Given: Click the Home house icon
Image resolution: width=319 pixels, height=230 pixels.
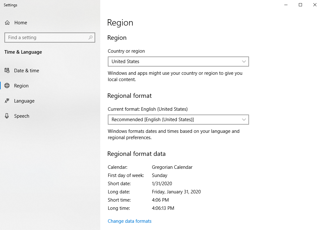Looking at the screenshot, I should point(7,23).
